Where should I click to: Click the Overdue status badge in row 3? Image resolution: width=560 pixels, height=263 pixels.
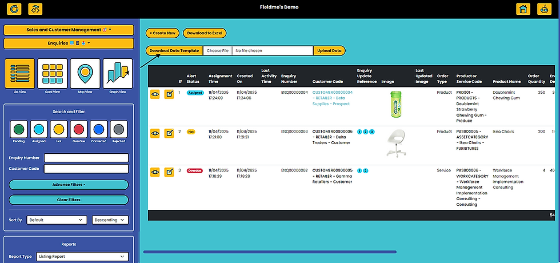click(x=195, y=171)
